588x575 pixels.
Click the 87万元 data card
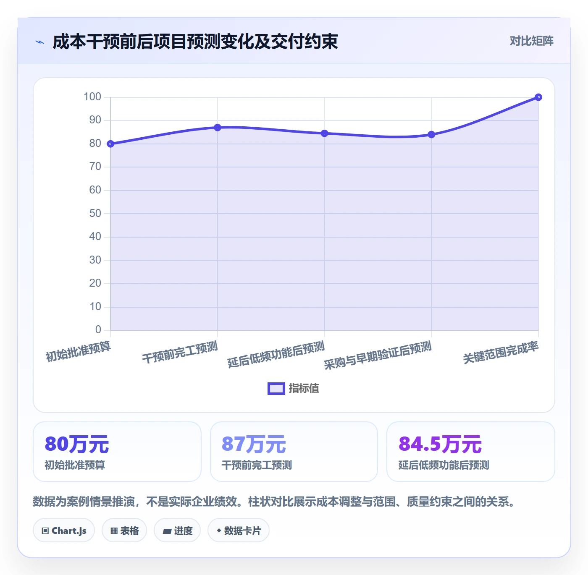pyautogui.click(x=294, y=452)
